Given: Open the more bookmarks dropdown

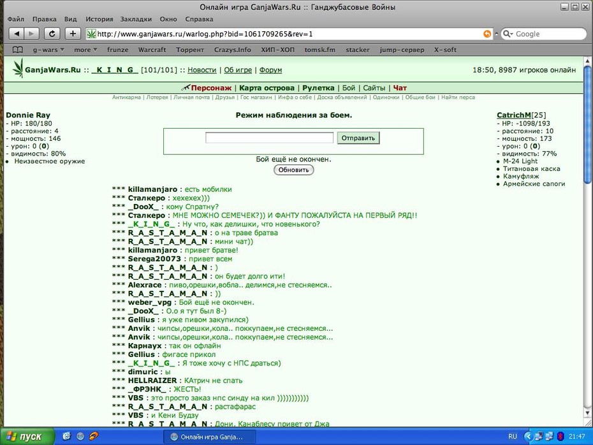Looking at the screenshot, I should 85,50.
